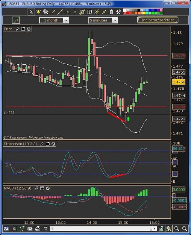
Task: Open the 1 month period dropdown
Action: tap(54, 20)
